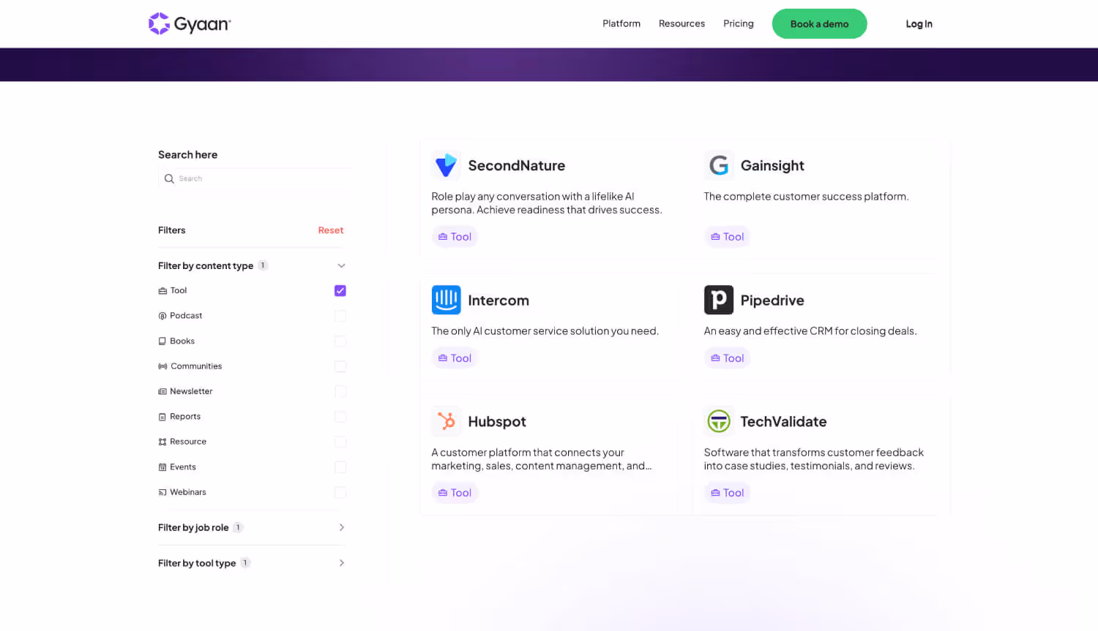Enable the Events checkbox
Viewport: 1098px width, 631px height.
click(x=340, y=467)
